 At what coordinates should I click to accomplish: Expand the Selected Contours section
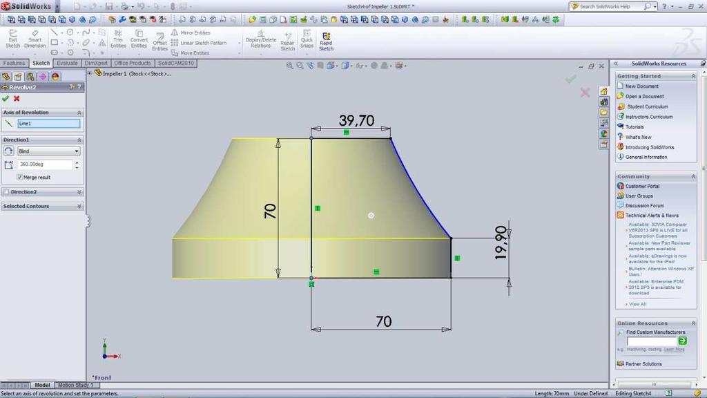pyautogui.click(x=79, y=206)
